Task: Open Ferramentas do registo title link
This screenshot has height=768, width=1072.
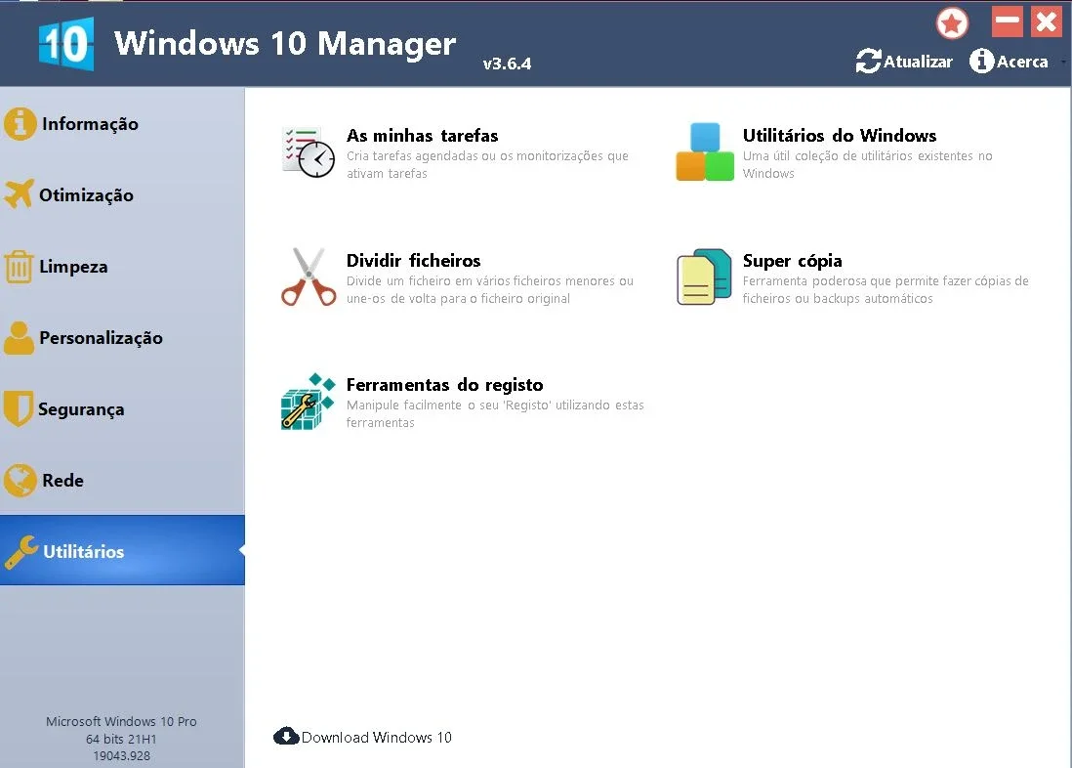Action: click(x=444, y=385)
